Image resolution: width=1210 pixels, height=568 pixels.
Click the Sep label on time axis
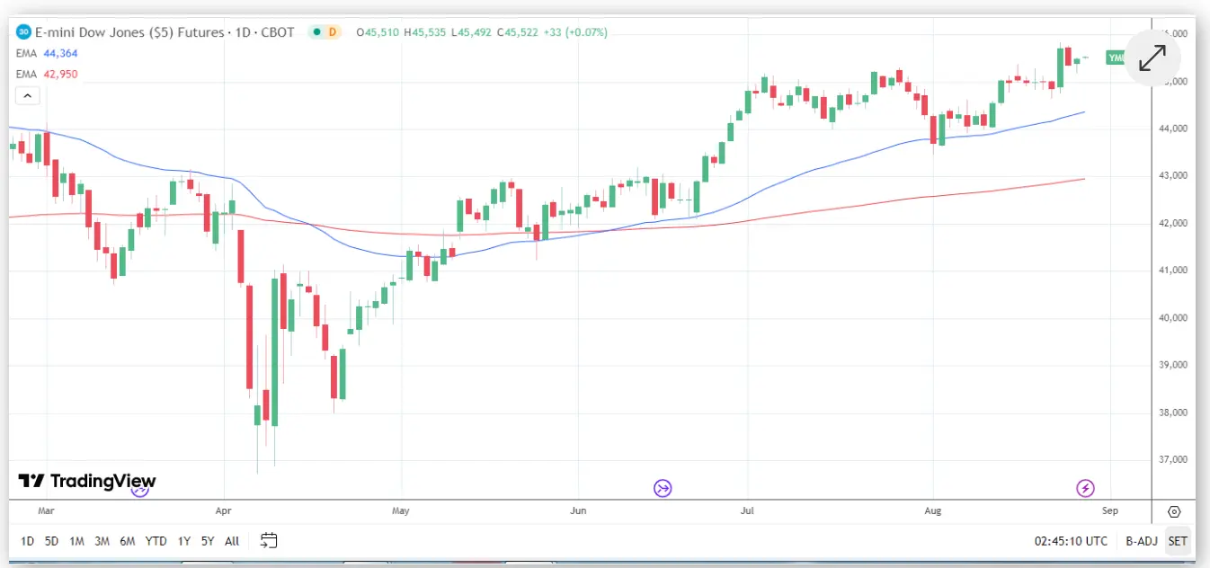[x=1109, y=510]
